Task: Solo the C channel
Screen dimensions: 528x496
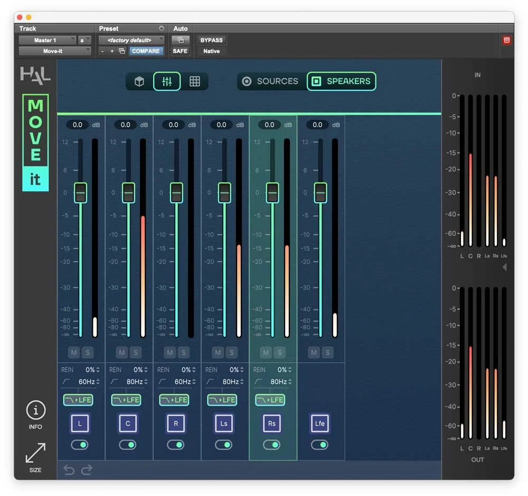Action: click(136, 353)
